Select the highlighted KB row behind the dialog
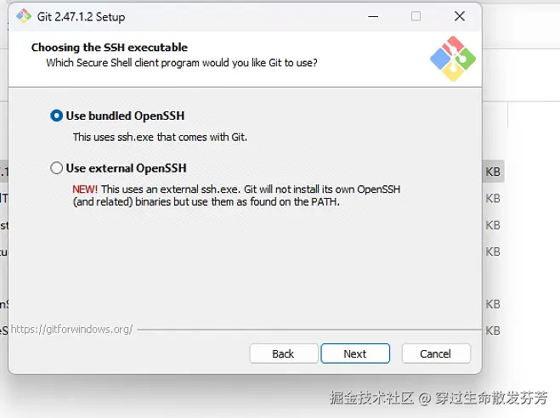 [493, 172]
